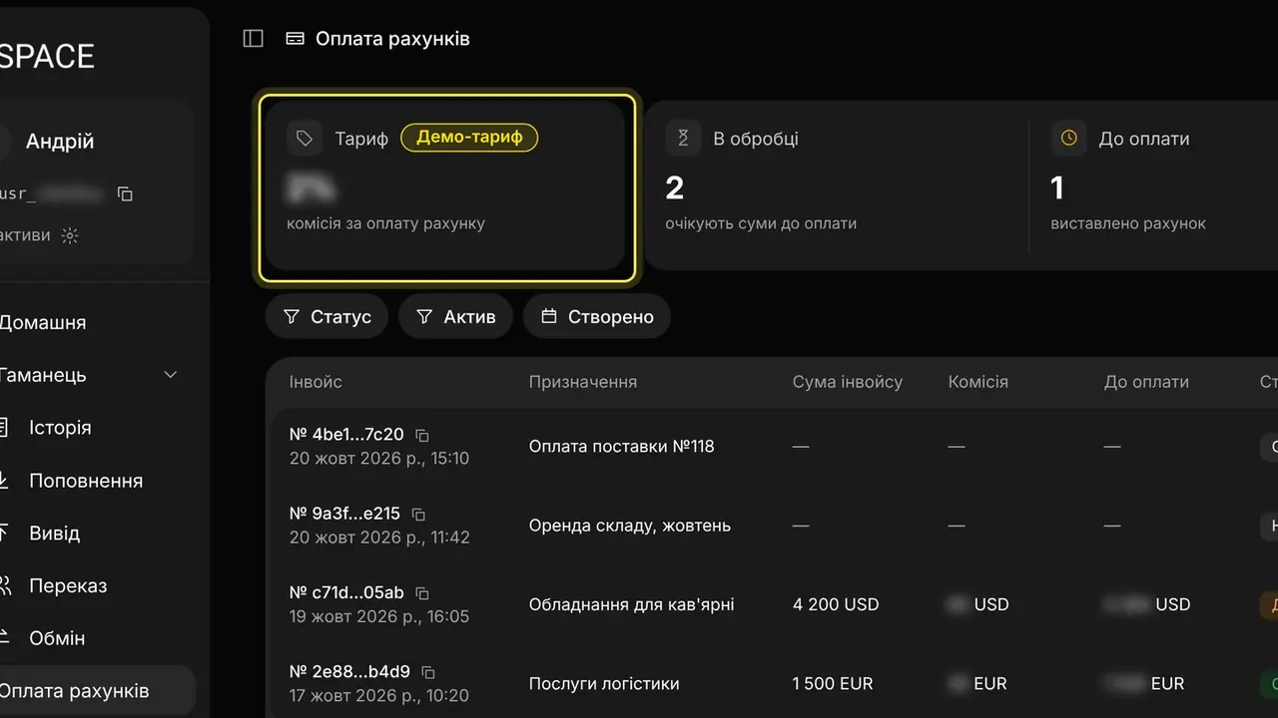1278x718 pixels.
Task: Click the Інвойс column header
Action: click(x=316, y=382)
